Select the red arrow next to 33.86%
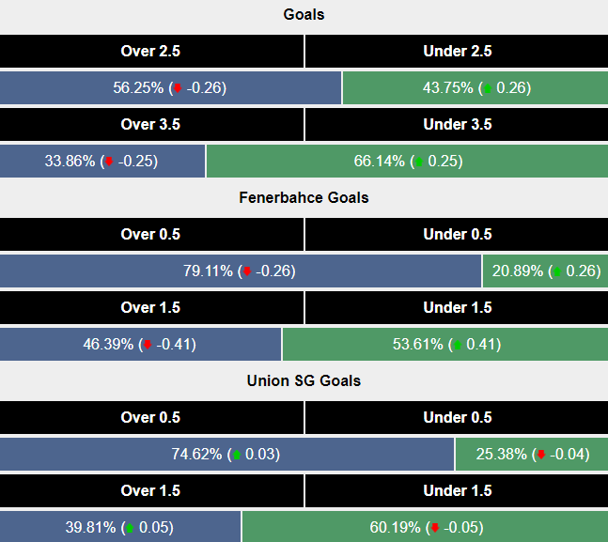Image resolution: width=608 pixels, height=542 pixels. tap(109, 162)
